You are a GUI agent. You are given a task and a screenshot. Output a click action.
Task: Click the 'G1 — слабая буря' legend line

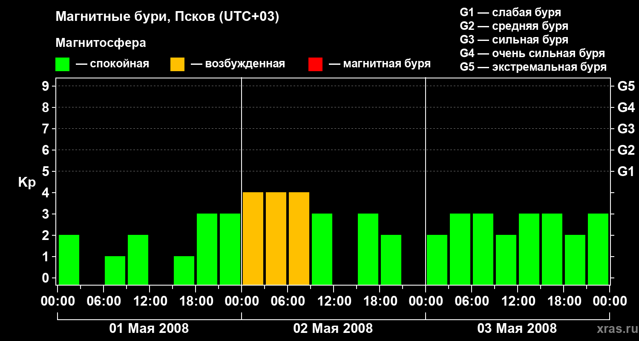510,12
